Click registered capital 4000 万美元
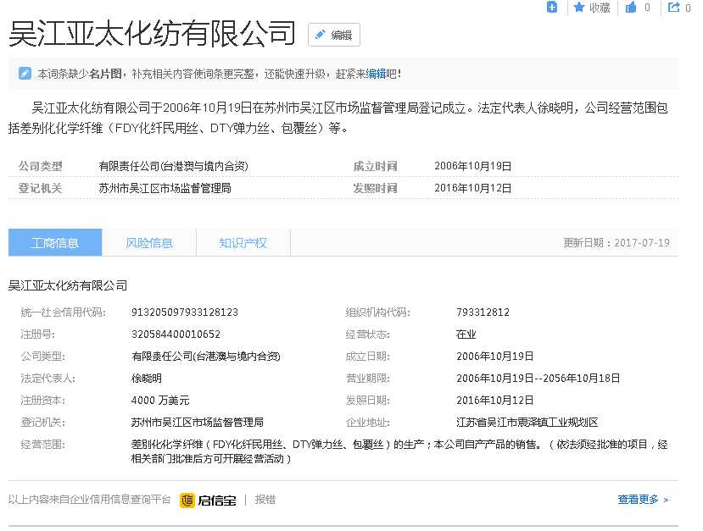This screenshot has height=531, width=703. click(x=160, y=401)
